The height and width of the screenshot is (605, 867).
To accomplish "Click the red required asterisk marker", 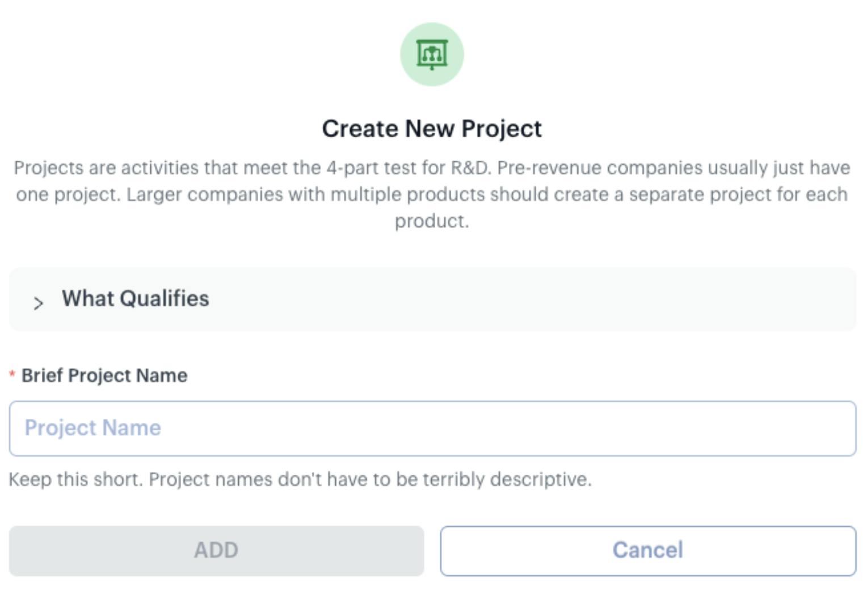I will click(x=12, y=374).
